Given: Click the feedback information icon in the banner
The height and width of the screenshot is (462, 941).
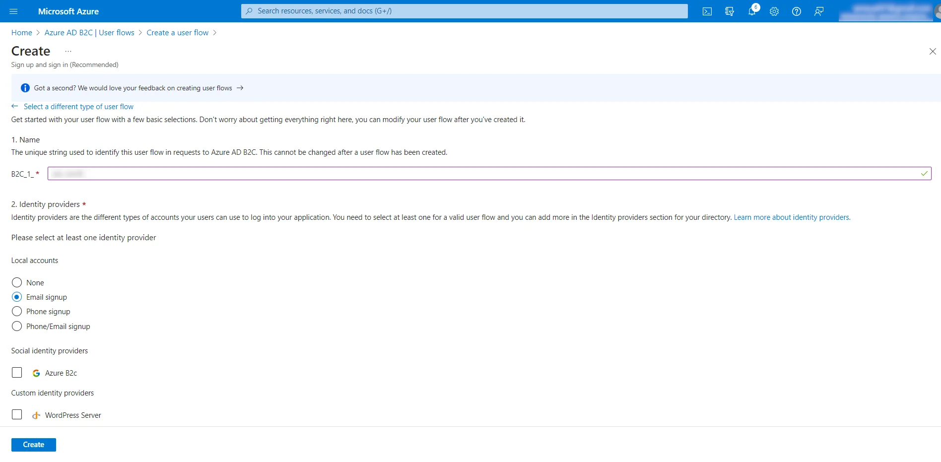Looking at the screenshot, I should point(25,88).
